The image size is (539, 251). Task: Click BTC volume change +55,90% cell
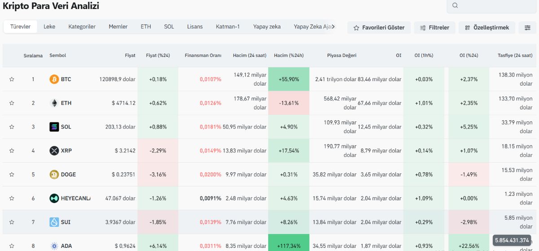(289, 79)
